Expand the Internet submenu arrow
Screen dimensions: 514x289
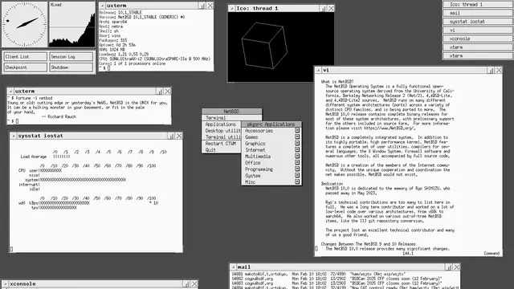(297, 150)
